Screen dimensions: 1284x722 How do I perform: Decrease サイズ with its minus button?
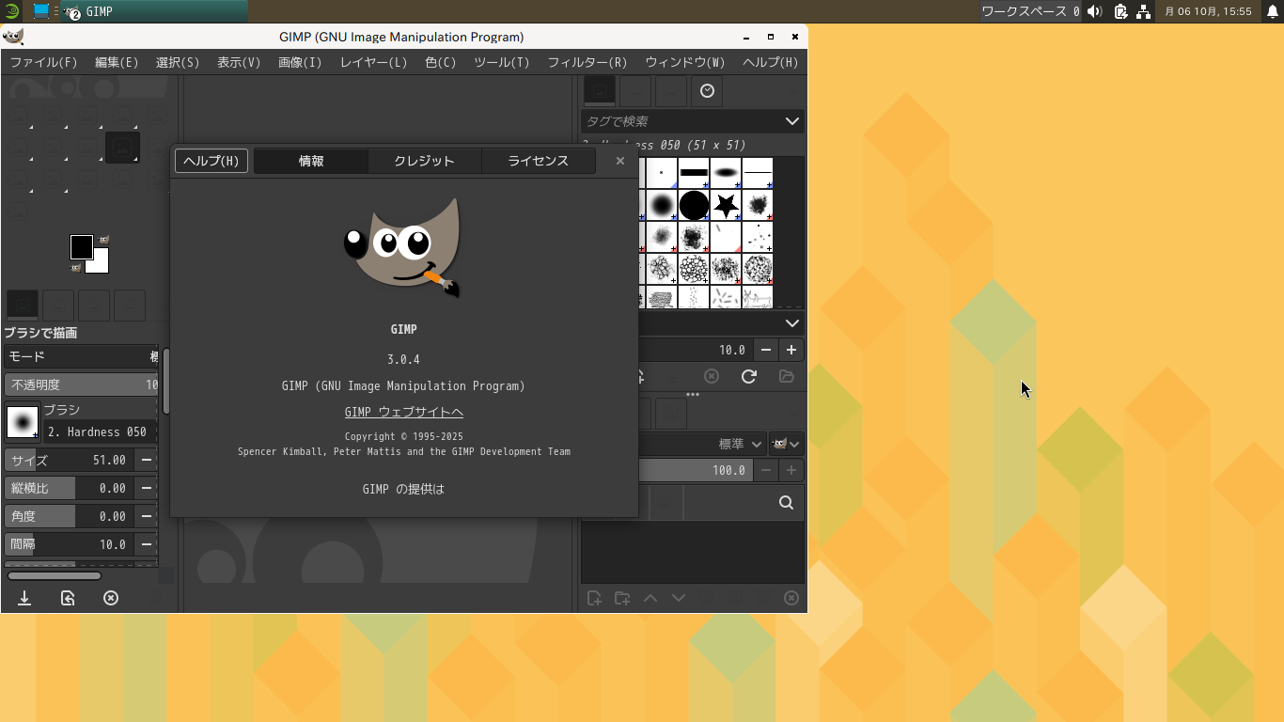point(146,460)
